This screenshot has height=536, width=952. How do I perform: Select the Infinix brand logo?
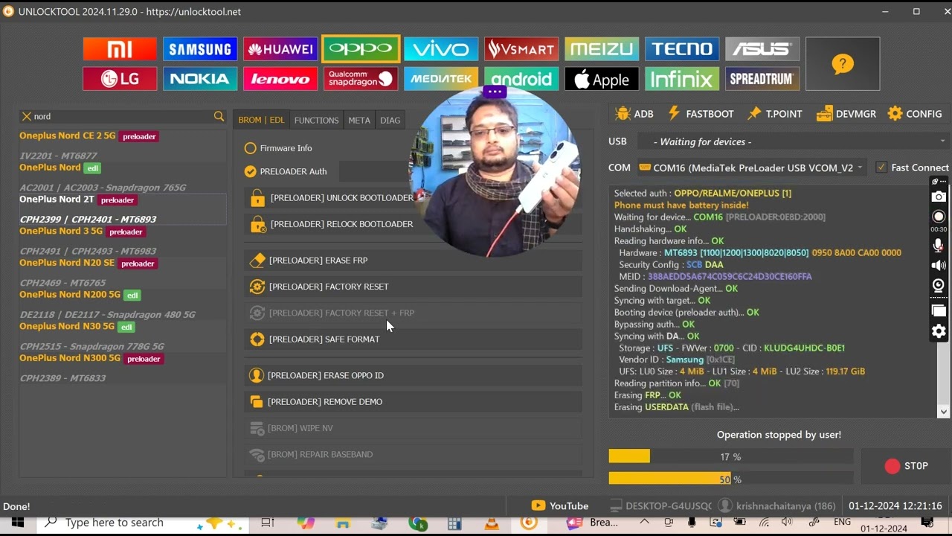coord(682,78)
